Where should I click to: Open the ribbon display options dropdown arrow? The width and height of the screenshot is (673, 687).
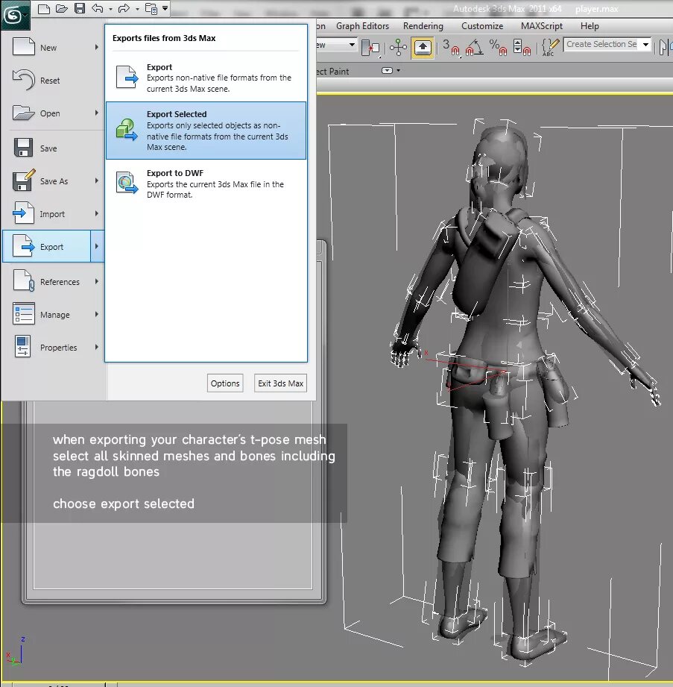398,71
